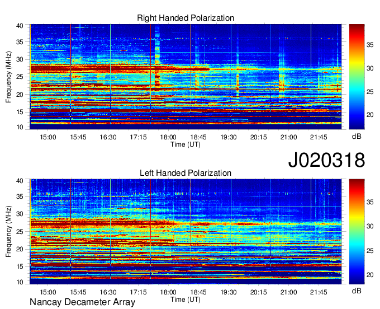
Task: Click the left-handed polarization spectrogram image
Action: pos(186,232)
